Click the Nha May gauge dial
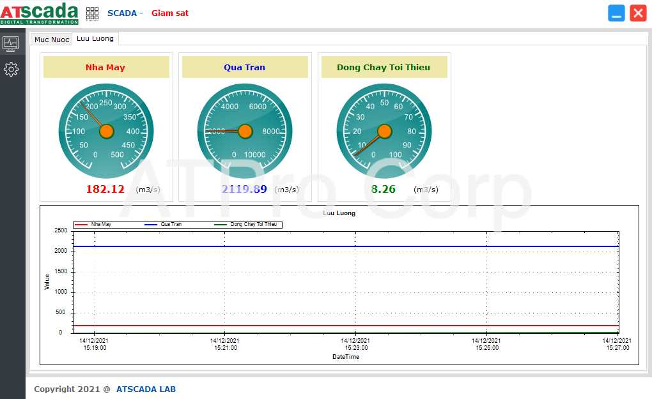Image resolution: width=652 pixels, height=399 pixels. [x=106, y=131]
